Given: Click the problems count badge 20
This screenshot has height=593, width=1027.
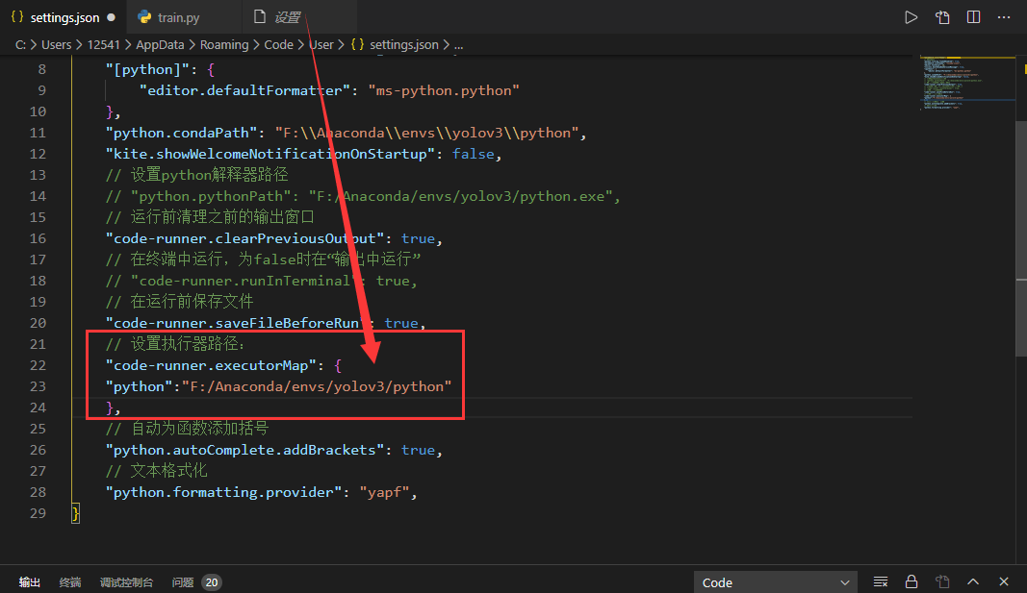Looking at the screenshot, I should [212, 581].
